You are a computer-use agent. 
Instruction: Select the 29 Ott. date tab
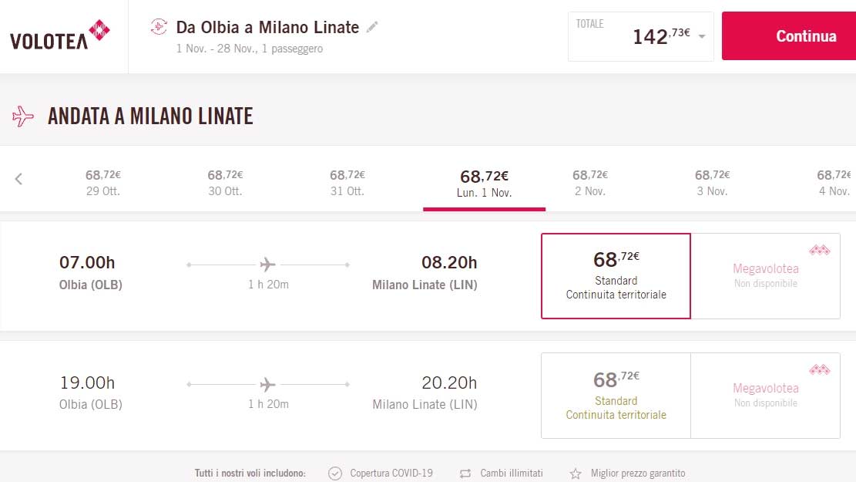coord(102,183)
